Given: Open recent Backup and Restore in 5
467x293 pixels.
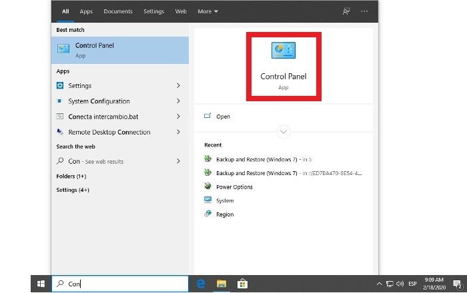Looking at the screenshot, I should 264,159.
